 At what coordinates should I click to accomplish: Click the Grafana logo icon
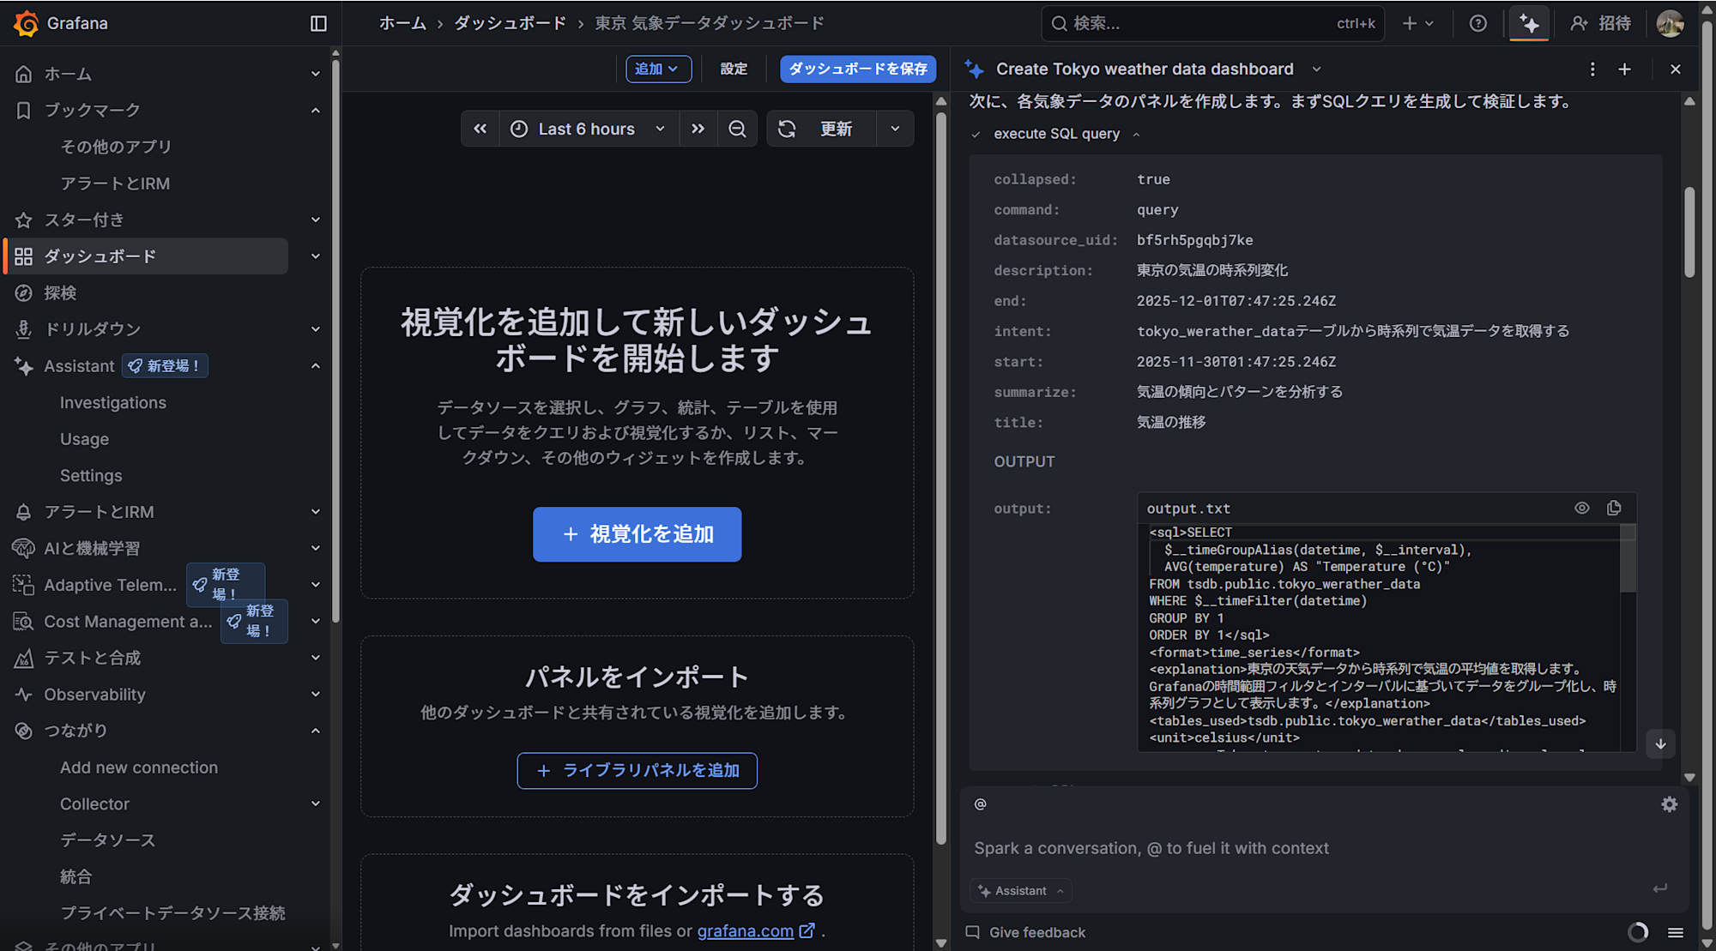point(27,23)
